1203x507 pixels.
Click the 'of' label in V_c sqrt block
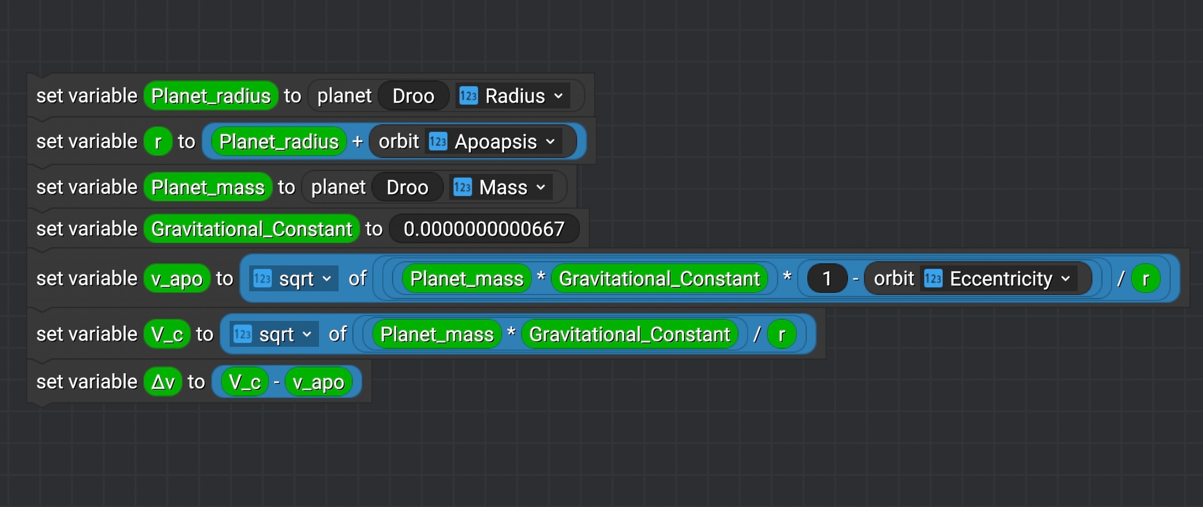click(x=338, y=335)
